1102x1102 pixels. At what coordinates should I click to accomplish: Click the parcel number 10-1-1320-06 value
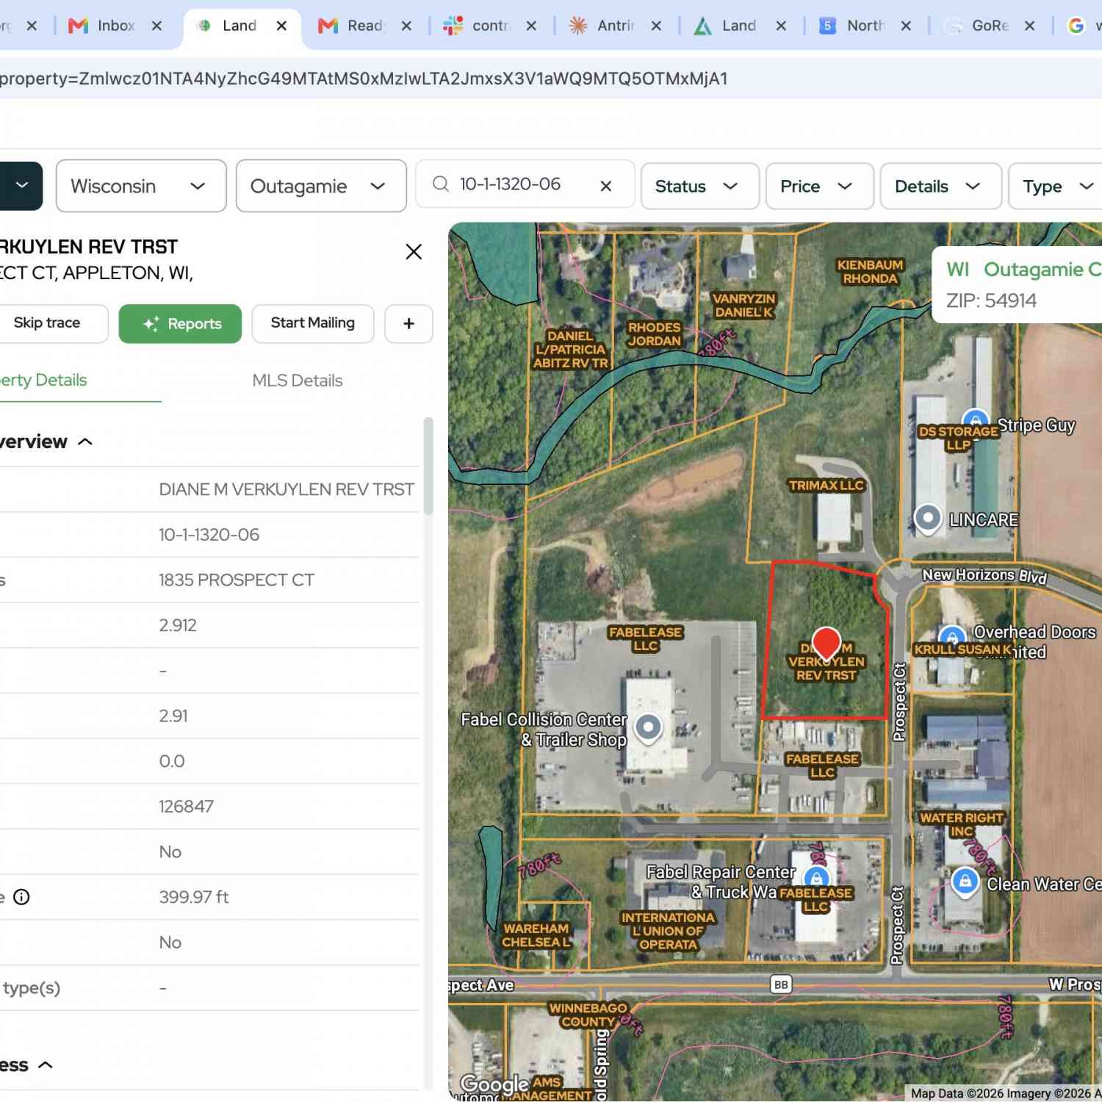click(x=209, y=535)
